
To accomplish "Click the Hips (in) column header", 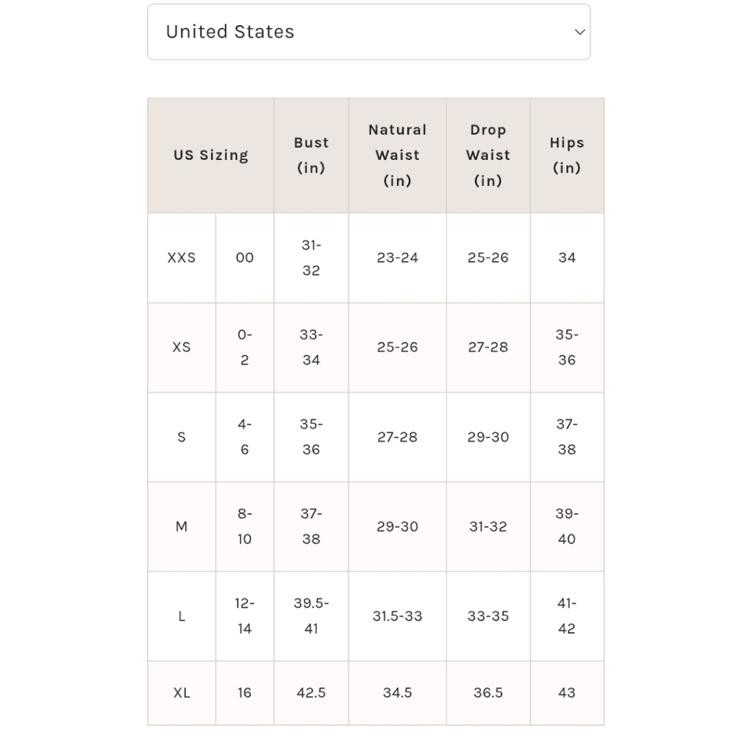I will click(567, 155).
